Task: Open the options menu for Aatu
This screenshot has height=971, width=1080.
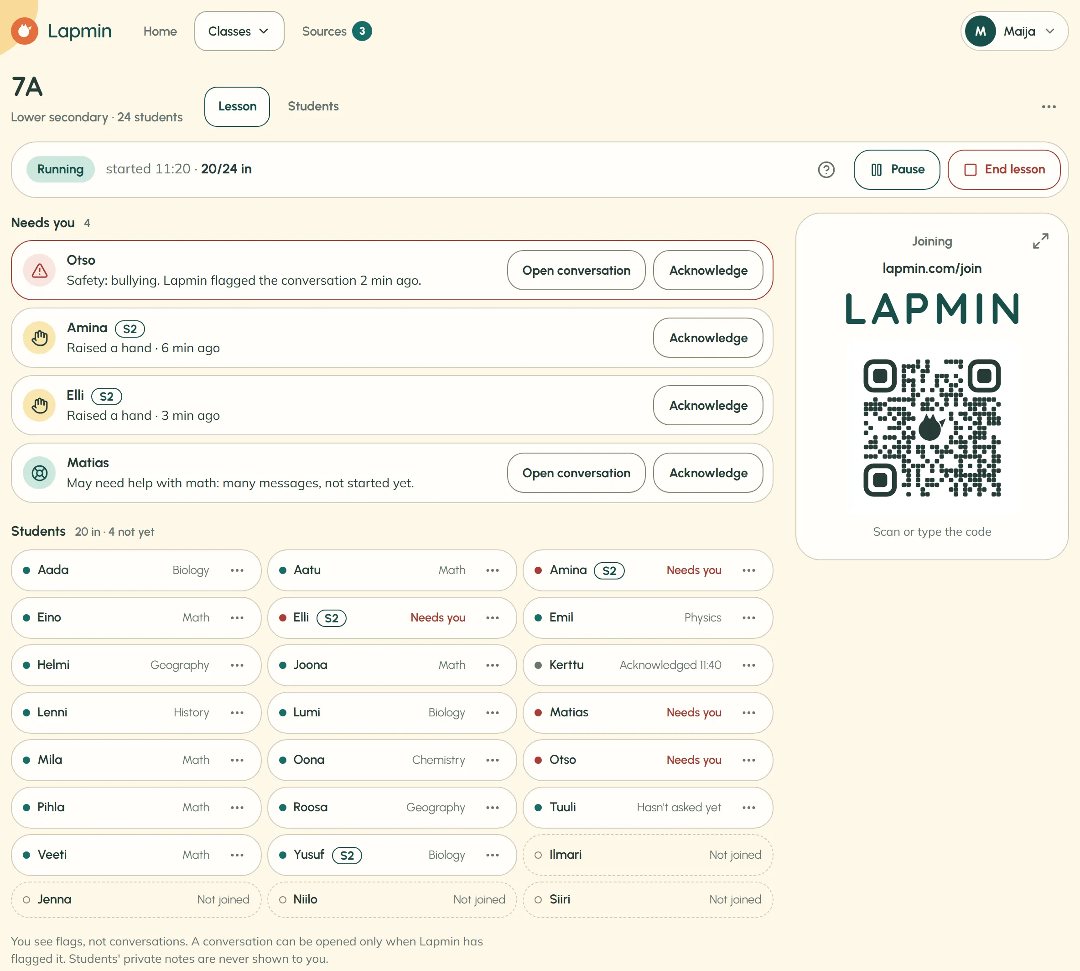Action: (493, 570)
